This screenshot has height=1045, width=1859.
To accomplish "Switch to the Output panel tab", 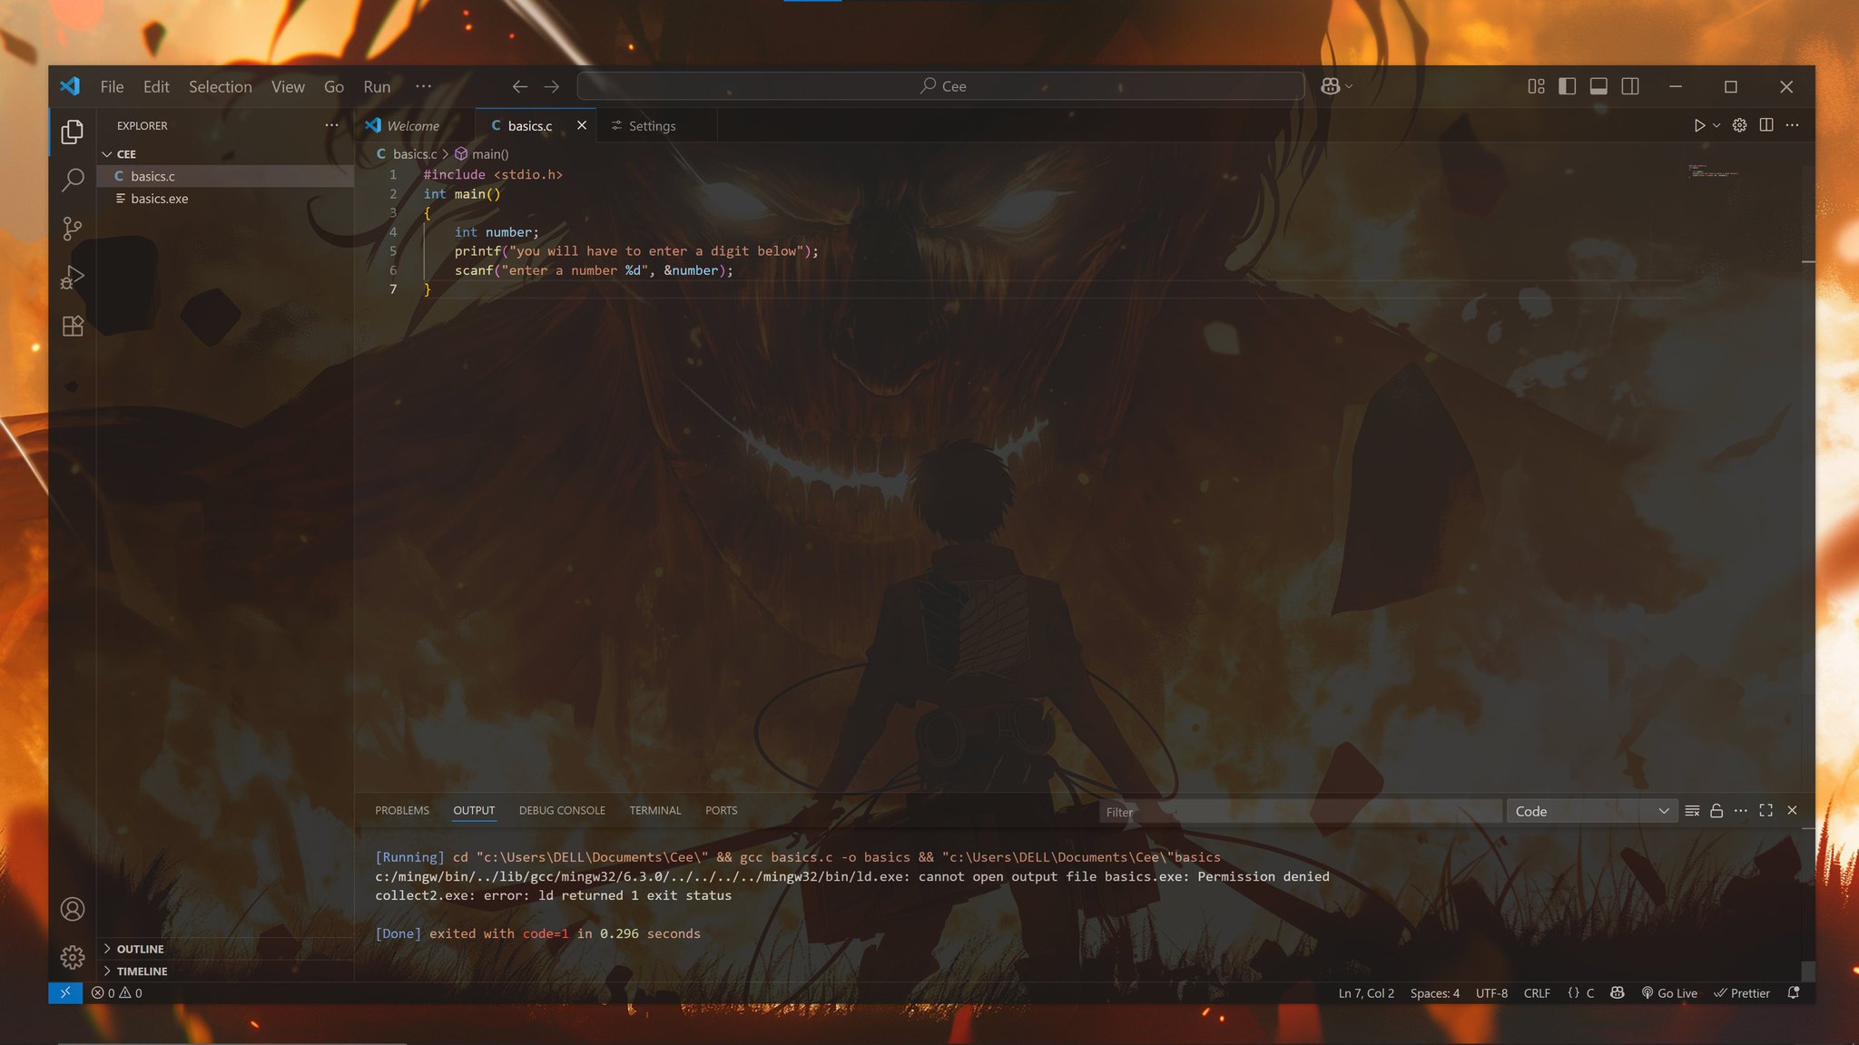I will point(474,810).
